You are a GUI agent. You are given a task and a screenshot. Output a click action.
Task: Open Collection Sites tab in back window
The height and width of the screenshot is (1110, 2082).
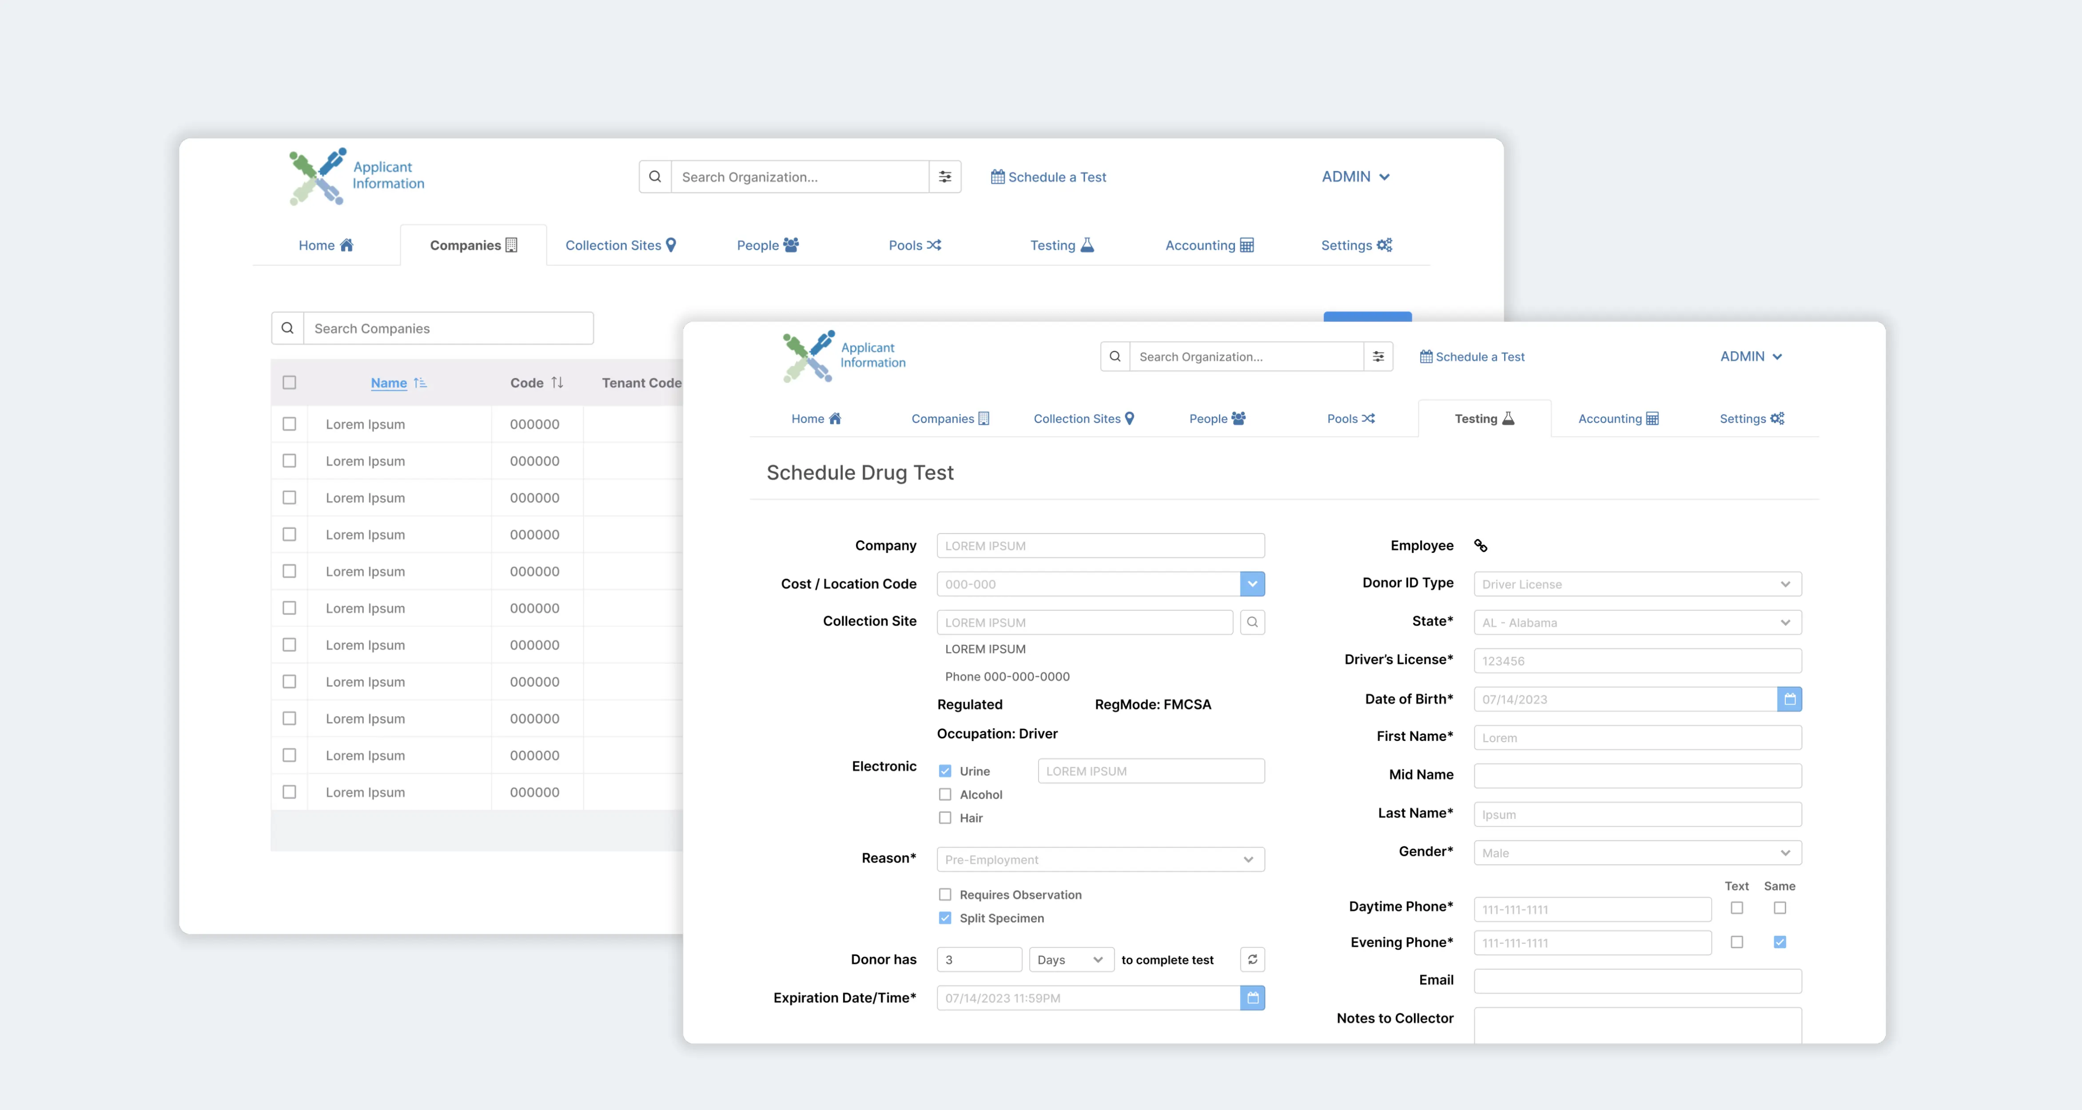[621, 245]
